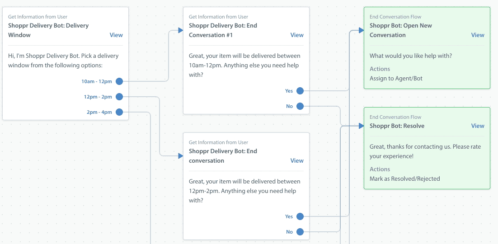The image size is (498, 244).
Task: Click the Mark as Resolved/Rejected action
Action: tap(404, 179)
